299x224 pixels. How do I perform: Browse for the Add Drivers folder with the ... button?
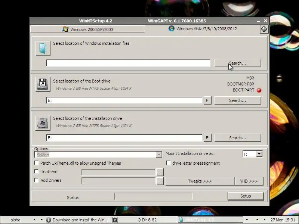(160, 181)
